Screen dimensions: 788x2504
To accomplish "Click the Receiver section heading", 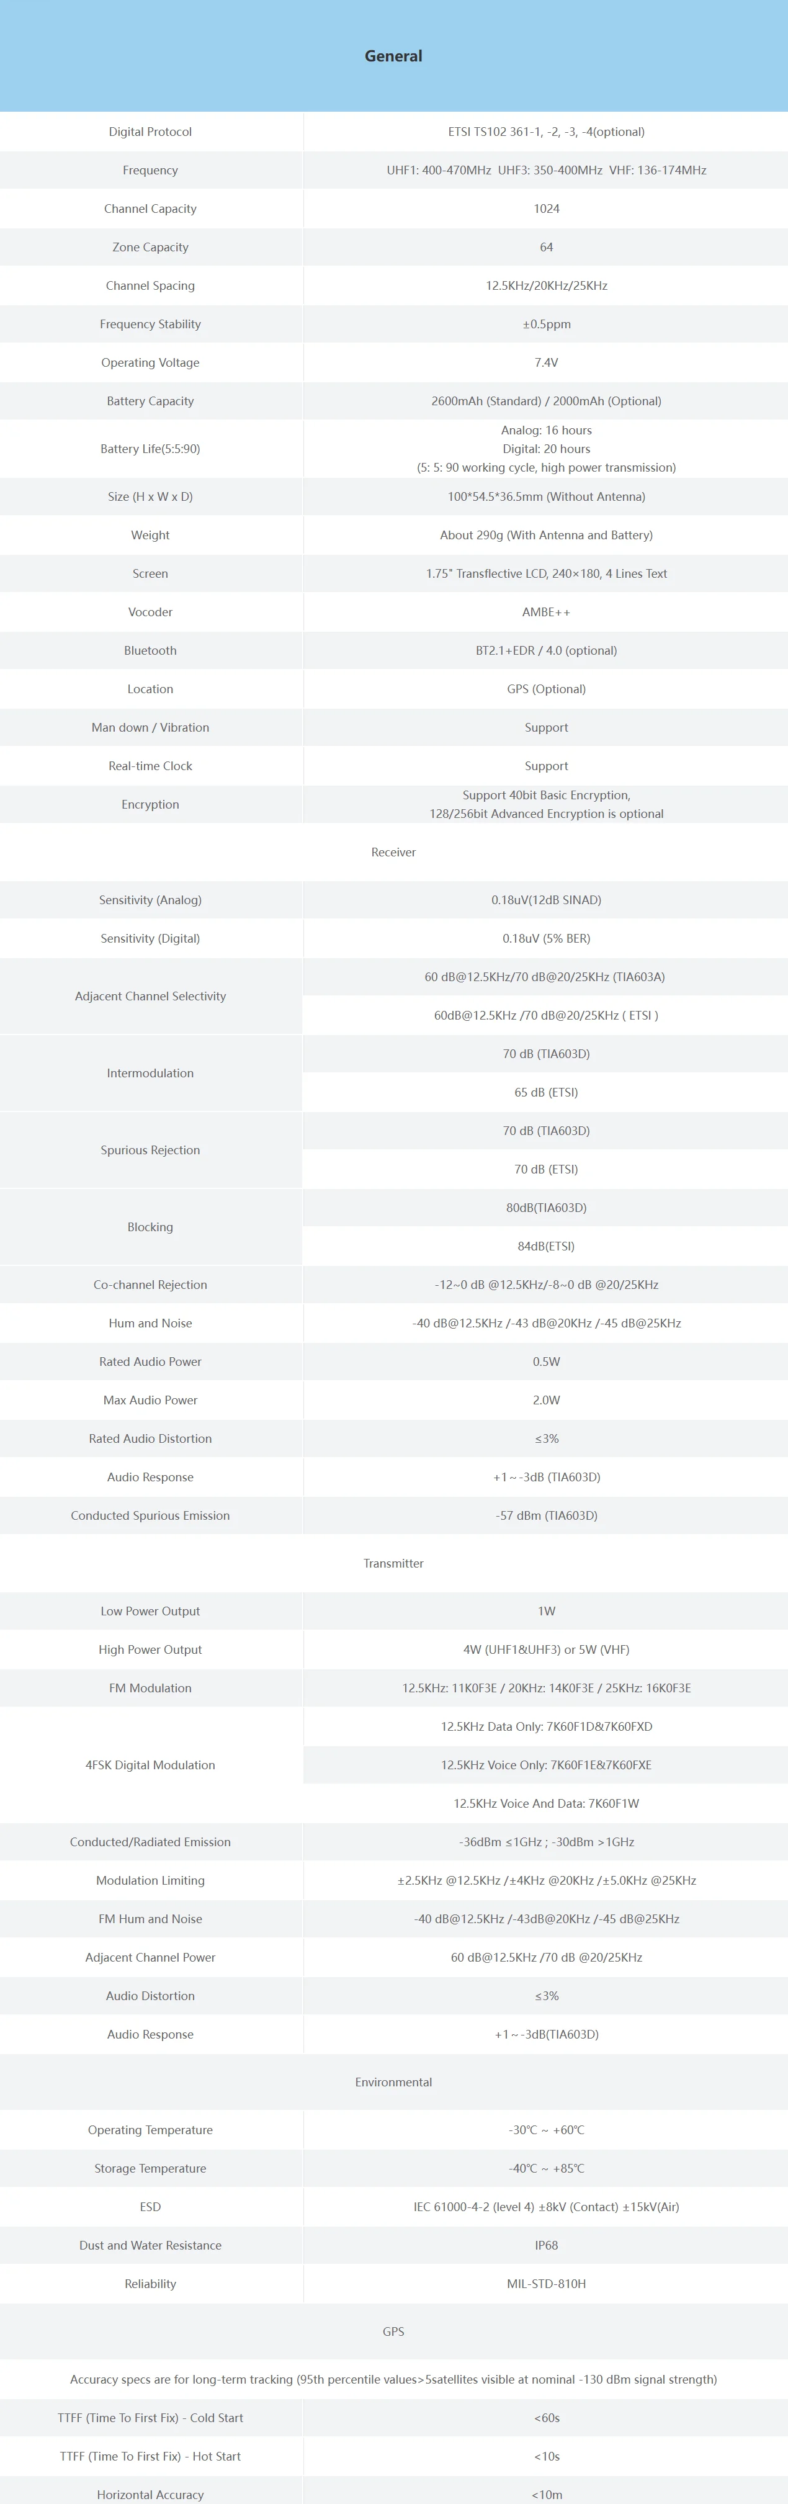I will [x=393, y=851].
